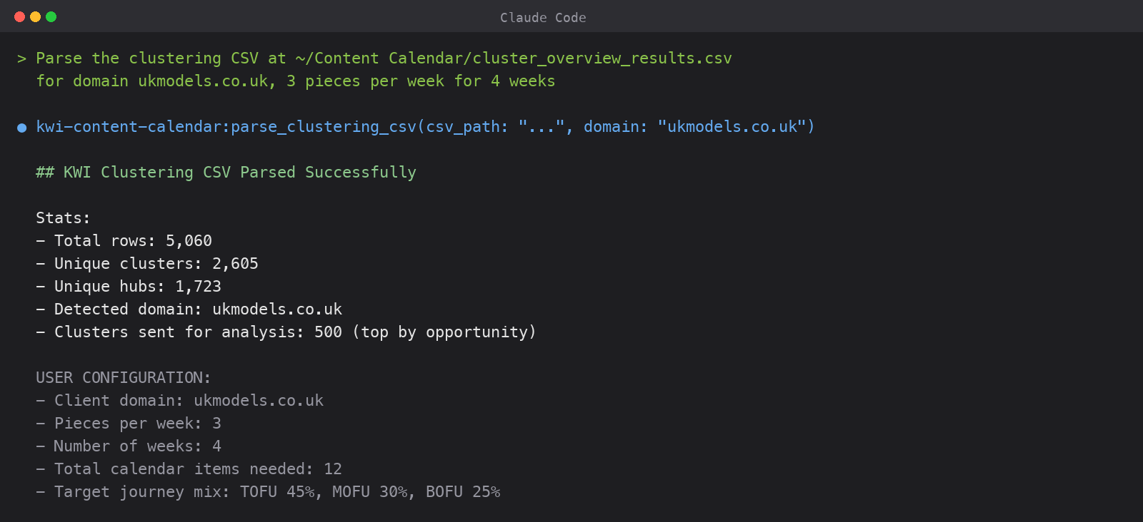This screenshot has height=522, width=1143.
Task: Click the 'Unique clusters: 2,605' line
Action: (x=147, y=264)
